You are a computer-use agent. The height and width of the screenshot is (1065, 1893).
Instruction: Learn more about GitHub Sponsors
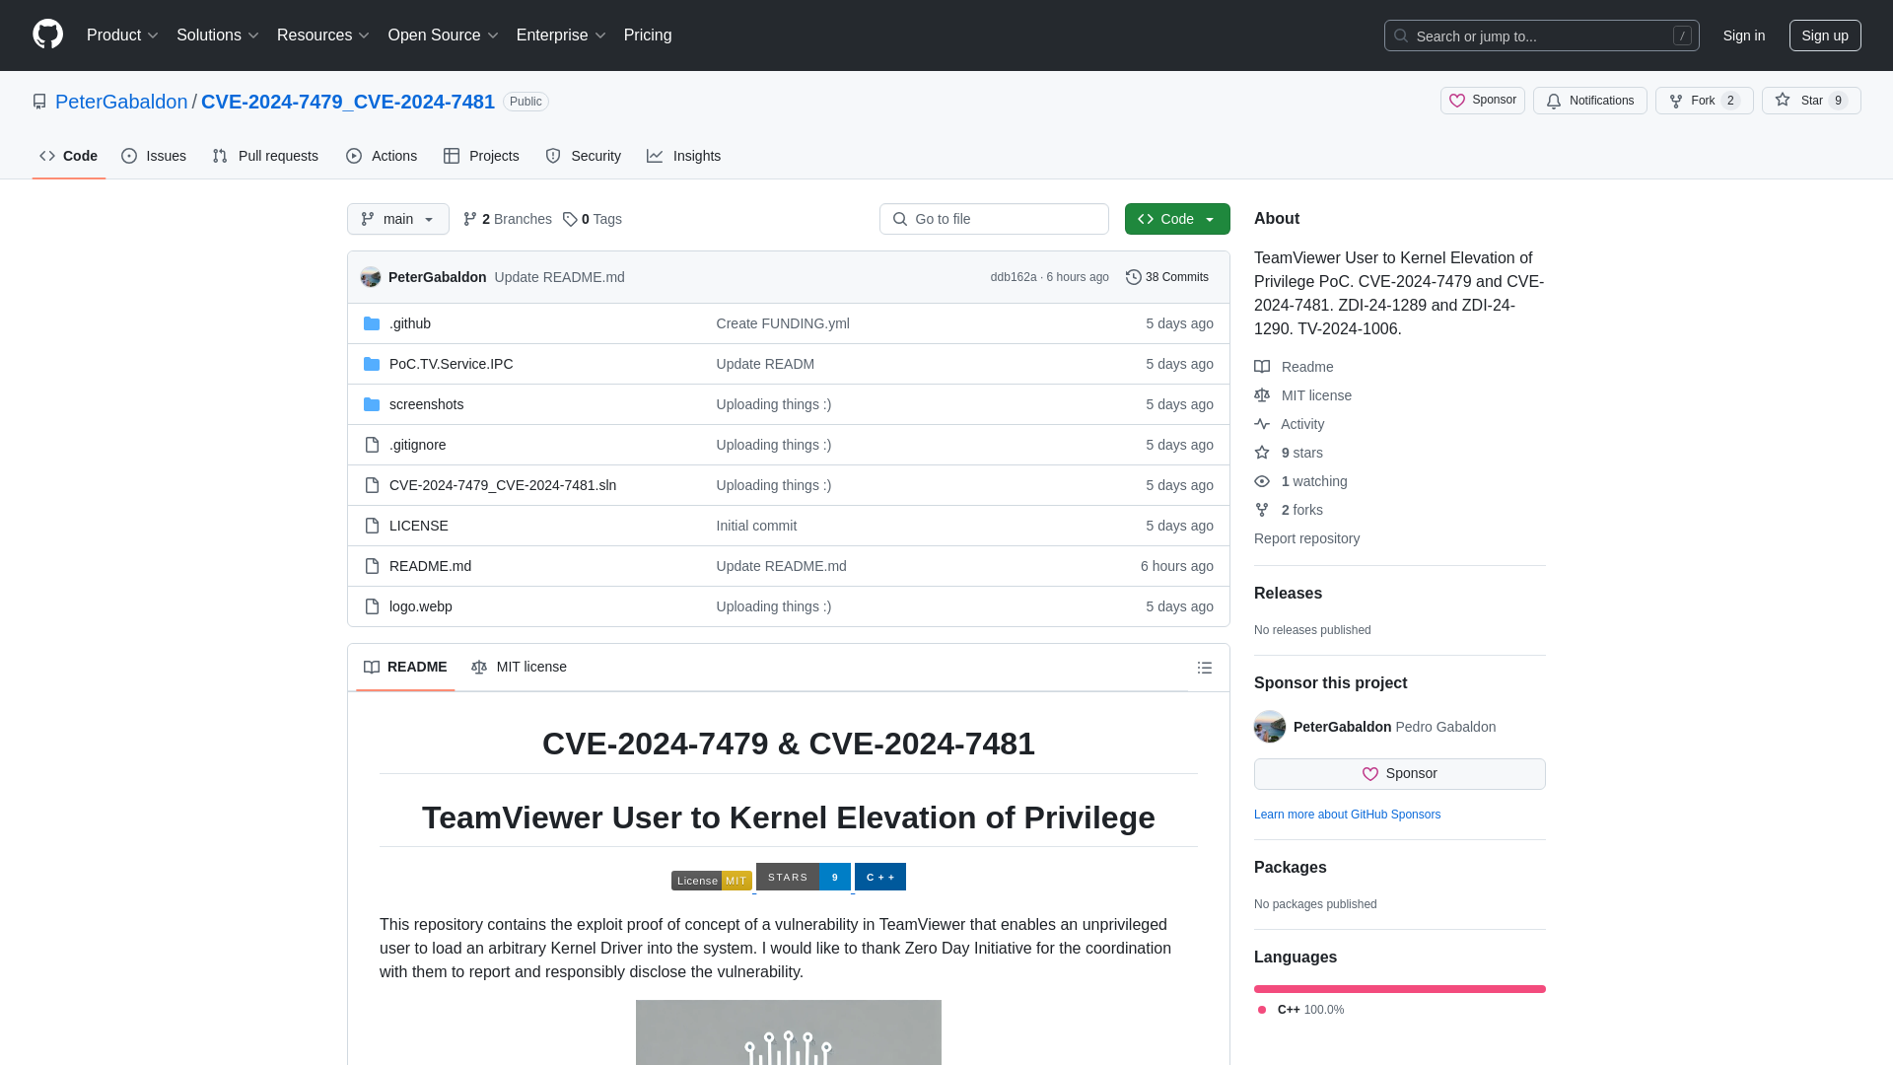[x=1347, y=815]
